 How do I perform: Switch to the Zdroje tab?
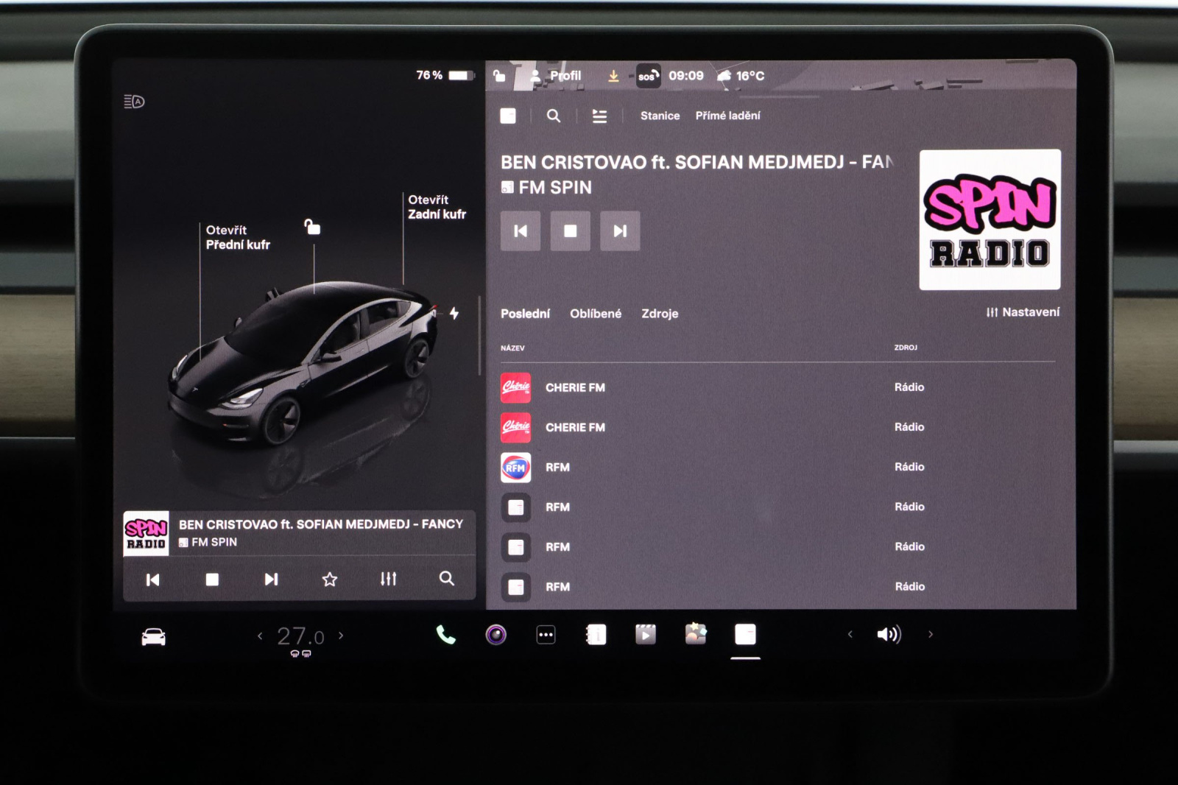(x=660, y=314)
